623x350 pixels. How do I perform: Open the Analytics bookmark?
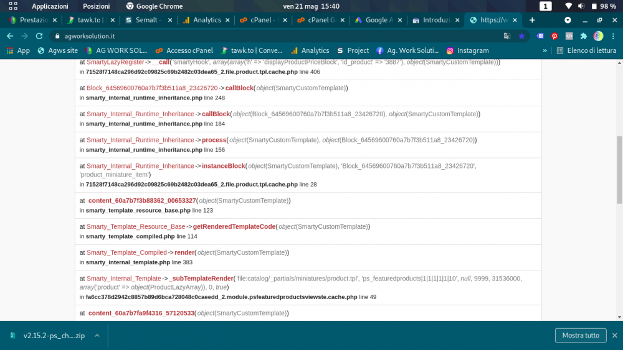pos(310,51)
